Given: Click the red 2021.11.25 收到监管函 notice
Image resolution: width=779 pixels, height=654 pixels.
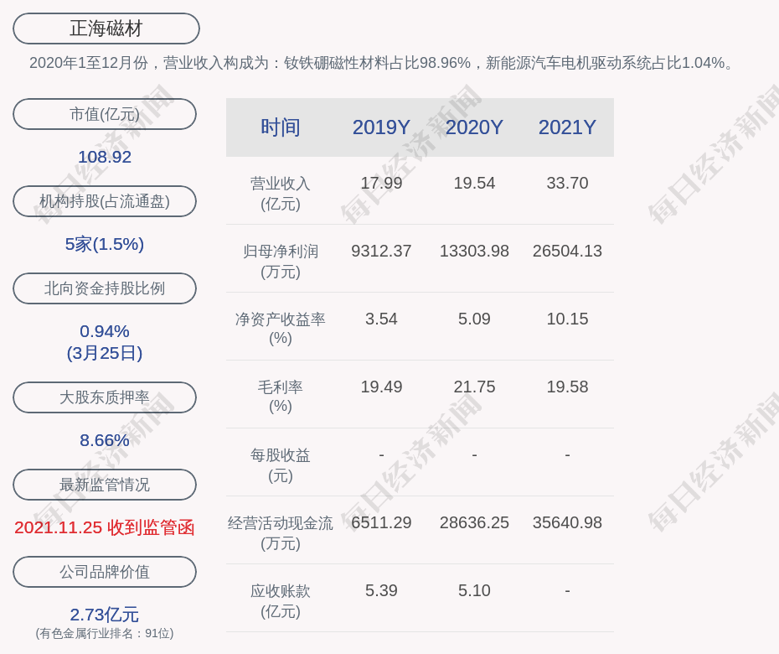Looking at the screenshot, I should pos(105,527).
